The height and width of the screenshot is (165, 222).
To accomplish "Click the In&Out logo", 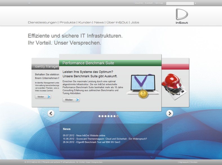I will tap(182, 16).
